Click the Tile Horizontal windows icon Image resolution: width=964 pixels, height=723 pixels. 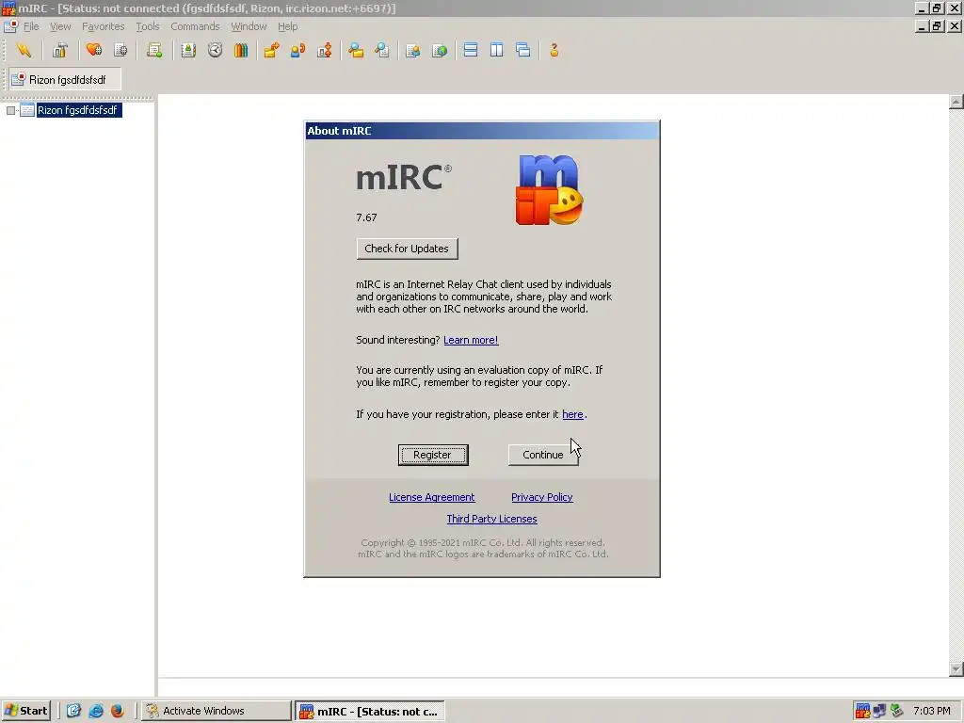click(x=471, y=51)
